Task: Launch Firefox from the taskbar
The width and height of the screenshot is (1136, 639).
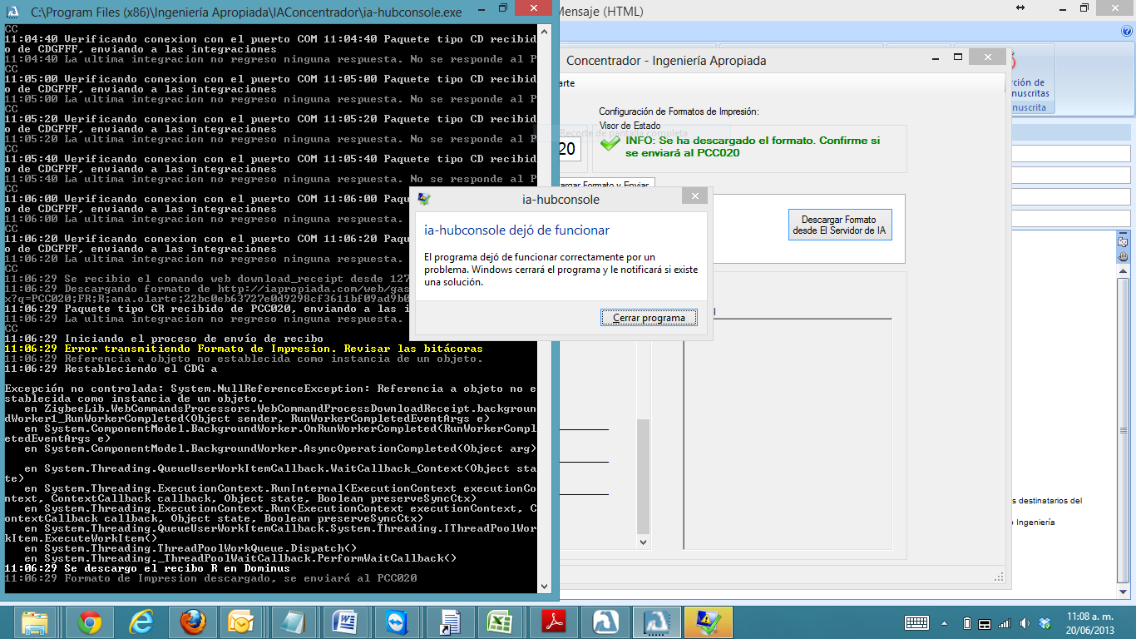Action: pos(192,622)
